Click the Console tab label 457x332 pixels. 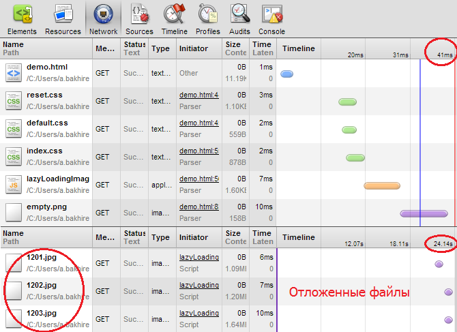pos(271,31)
